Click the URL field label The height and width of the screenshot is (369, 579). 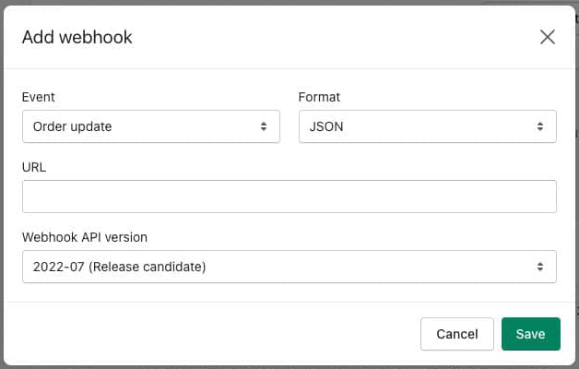click(x=34, y=167)
